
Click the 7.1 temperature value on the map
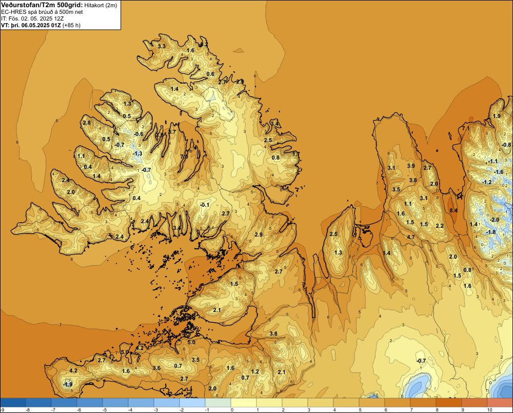point(465,129)
